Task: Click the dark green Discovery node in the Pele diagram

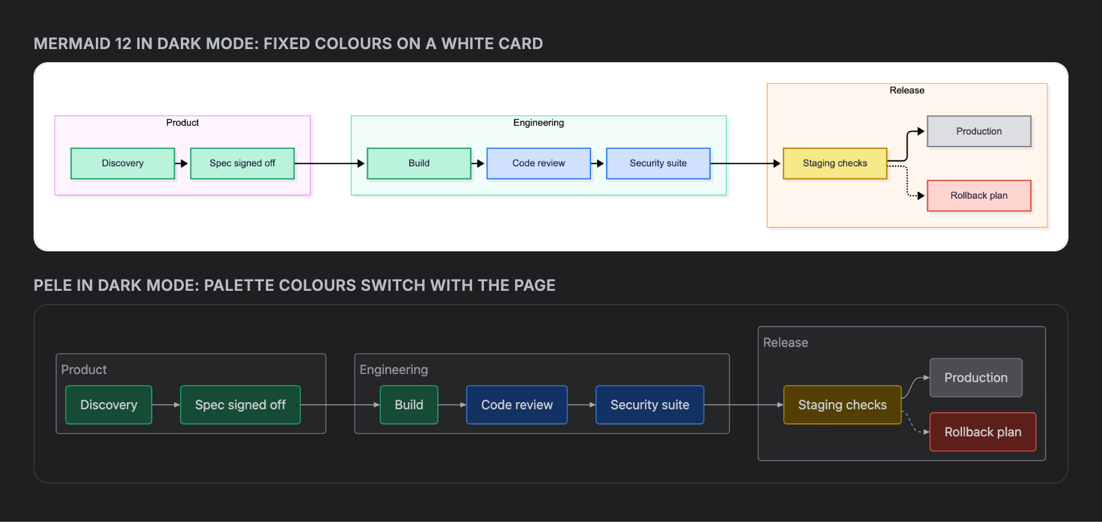Action: pos(108,405)
